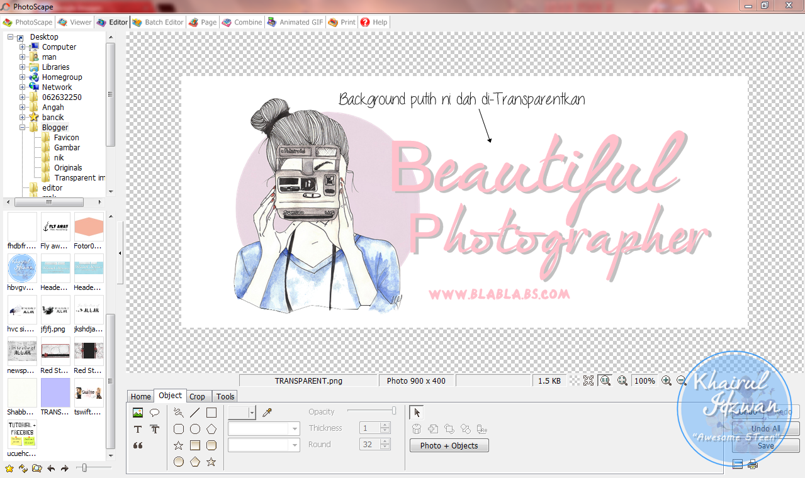
Task: Click the 100% zoom level field
Action: click(x=645, y=381)
